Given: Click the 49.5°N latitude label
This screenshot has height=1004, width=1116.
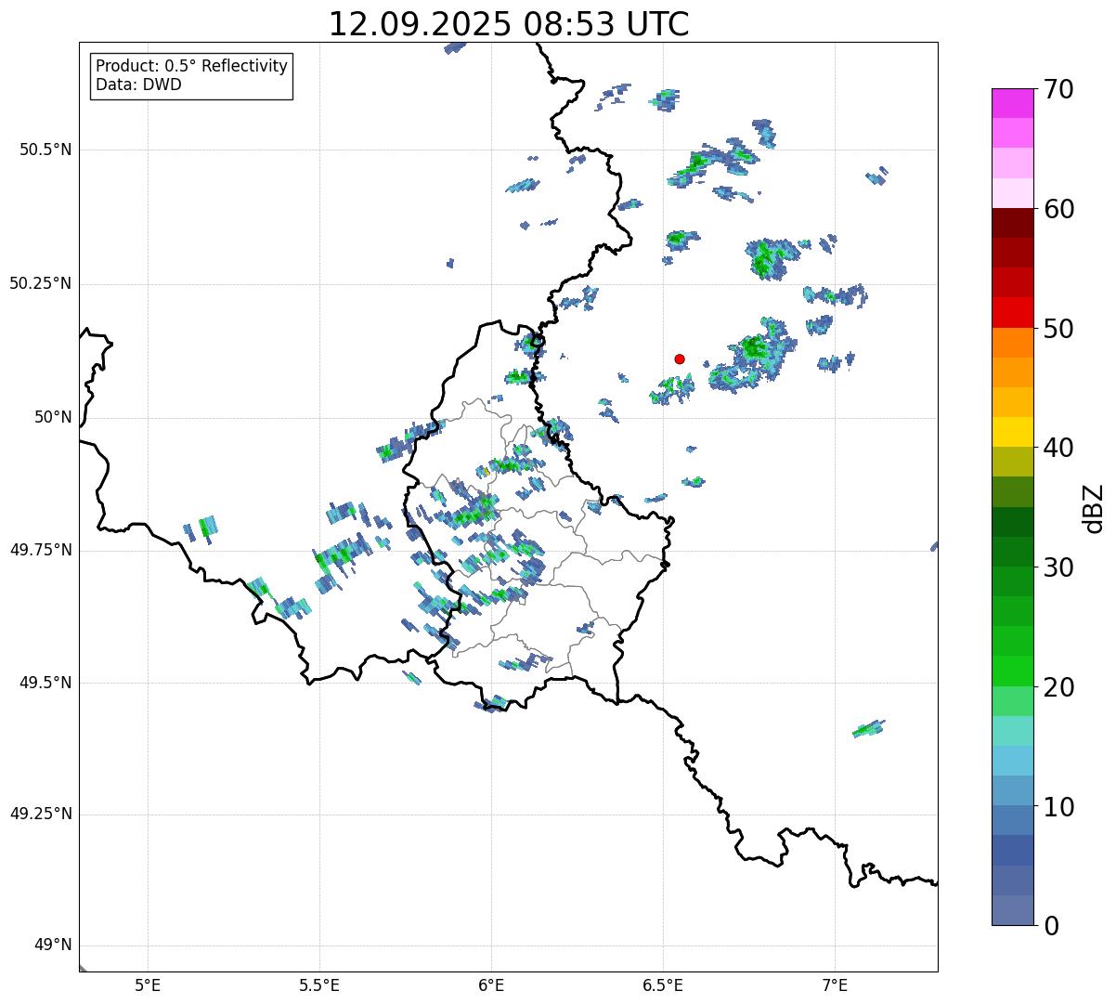Looking at the screenshot, I should [x=45, y=683].
